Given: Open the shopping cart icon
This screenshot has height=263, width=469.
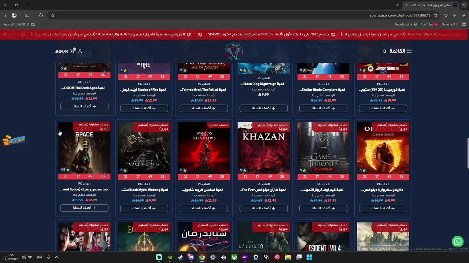Looking at the screenshot, I should click(73, 51).
